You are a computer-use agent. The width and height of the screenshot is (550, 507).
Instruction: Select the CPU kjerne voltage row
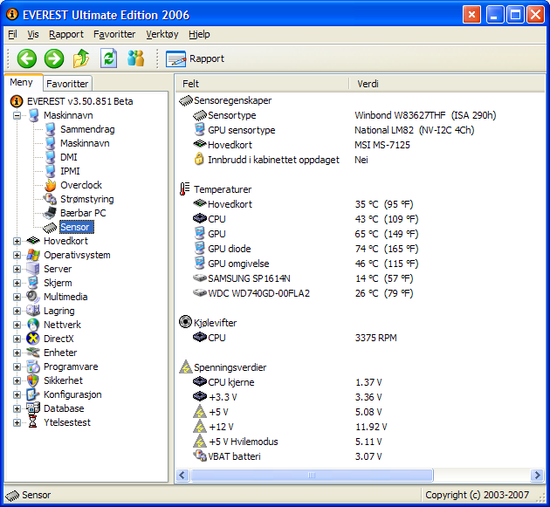tap(360, 382)
